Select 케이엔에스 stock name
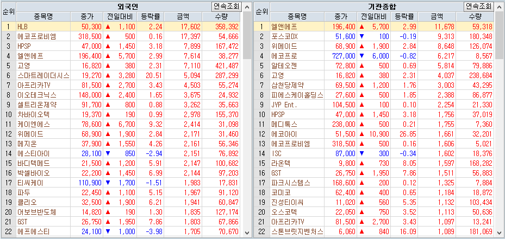Image resolution: width=505 pixels, height=239 pixels. (x=34, y=124)
